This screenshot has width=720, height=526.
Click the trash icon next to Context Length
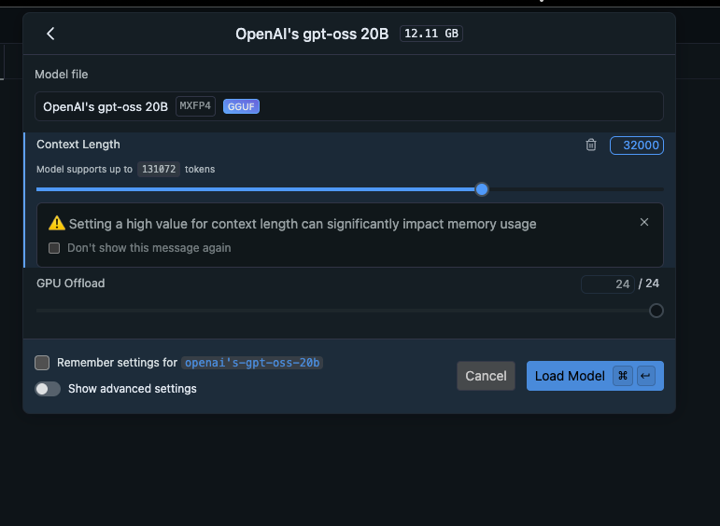[x=591, y=145]
